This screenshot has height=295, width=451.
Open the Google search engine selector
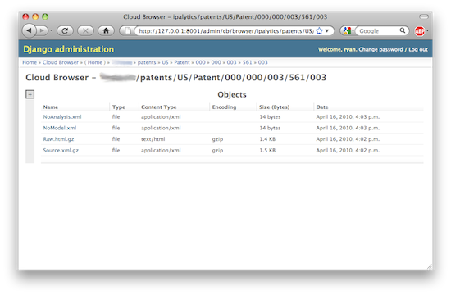348,31
